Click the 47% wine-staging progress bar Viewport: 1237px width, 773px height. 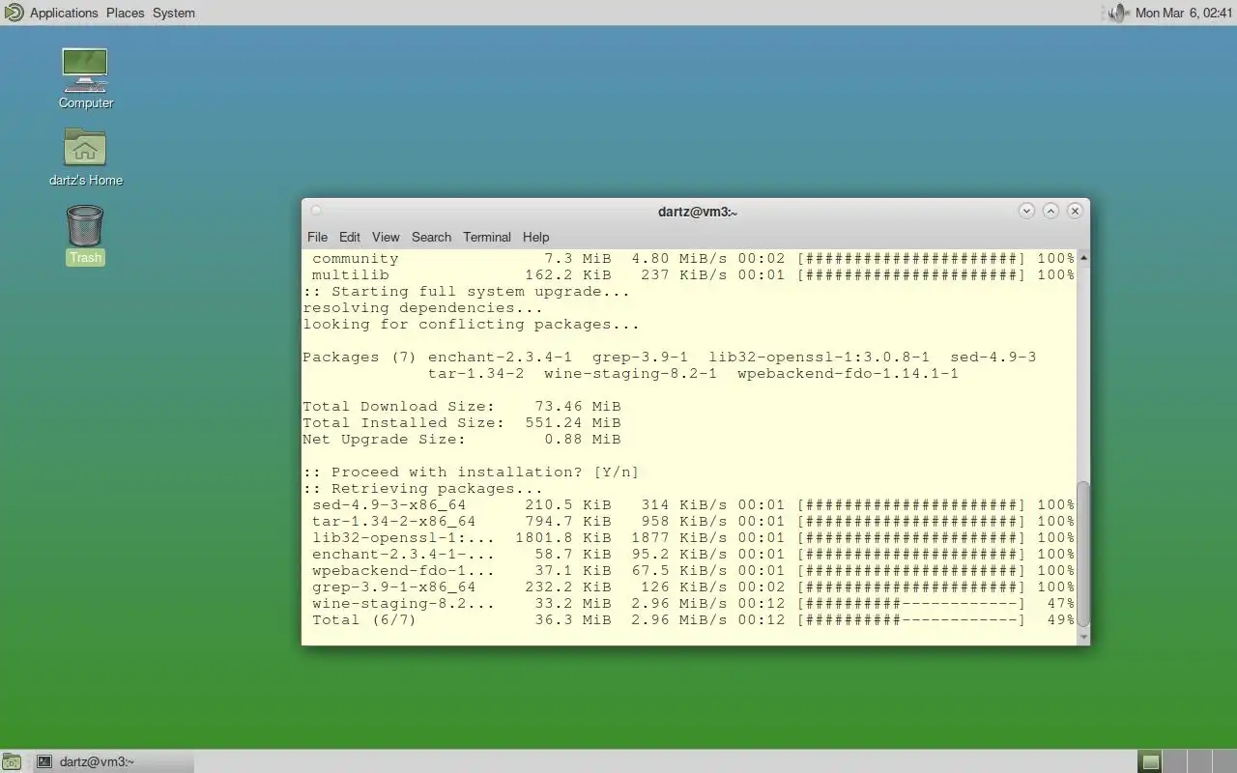click(x=910, y=603)
